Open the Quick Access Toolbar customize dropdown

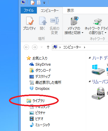coord(44,3)
